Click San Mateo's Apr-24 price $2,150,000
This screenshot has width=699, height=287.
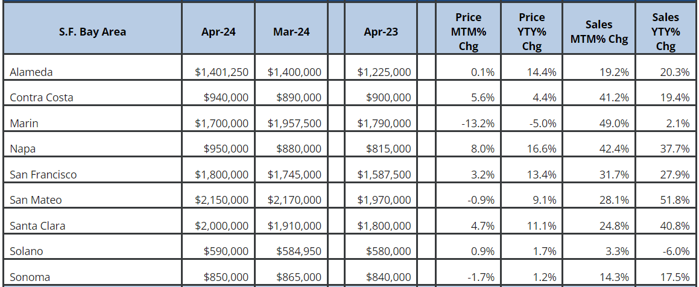(221, 200)
